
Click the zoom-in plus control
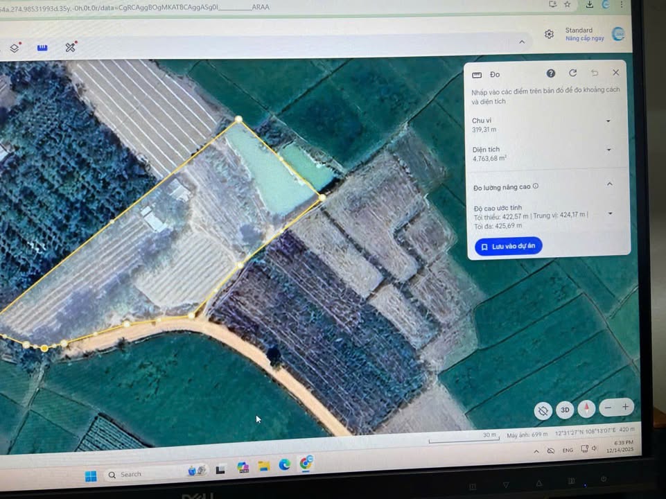pyautogui.click(x=626, y=408)
